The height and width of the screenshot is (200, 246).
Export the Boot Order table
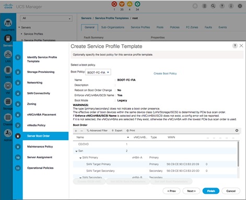(117, 131)
